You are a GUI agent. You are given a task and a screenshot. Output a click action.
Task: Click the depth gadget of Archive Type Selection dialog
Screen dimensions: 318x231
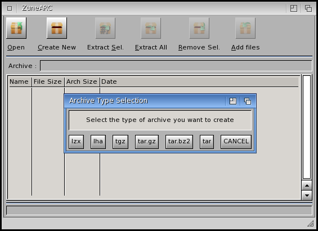coord(248,101)
